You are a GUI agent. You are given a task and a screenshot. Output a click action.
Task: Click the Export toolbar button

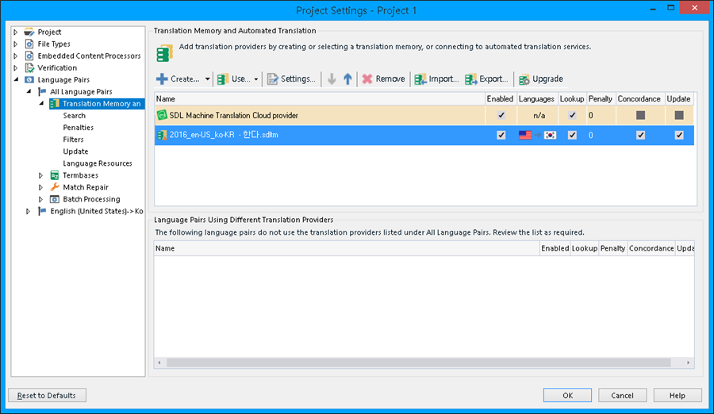click(x=486, y=79)
